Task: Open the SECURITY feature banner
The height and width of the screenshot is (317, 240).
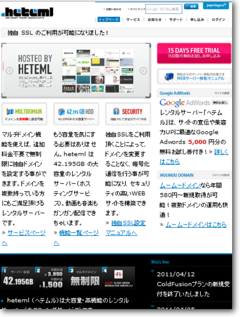Action: (x=128, y=114)
